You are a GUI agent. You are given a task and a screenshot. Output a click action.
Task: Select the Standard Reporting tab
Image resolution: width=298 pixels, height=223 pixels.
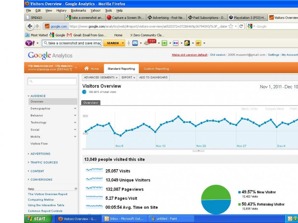click(x=121, y=69)
